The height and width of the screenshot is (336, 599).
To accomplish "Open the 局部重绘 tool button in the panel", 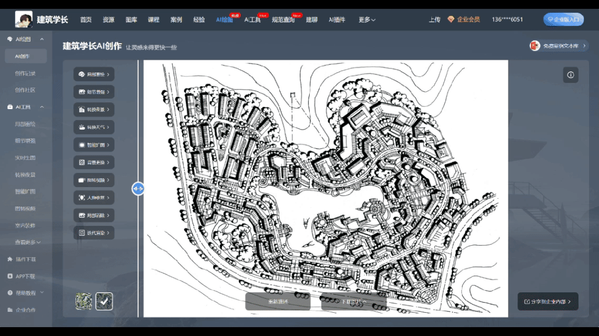I will tap(94, 74).
